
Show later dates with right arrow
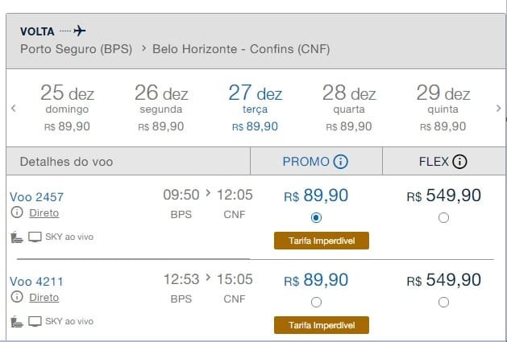tap(499, 108)
